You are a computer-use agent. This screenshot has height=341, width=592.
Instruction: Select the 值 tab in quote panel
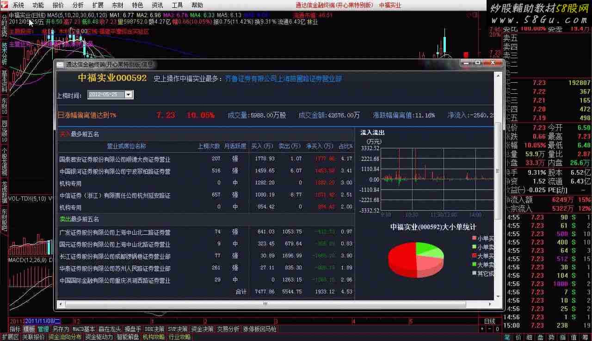pyautogui.click(x=574, y=337)
